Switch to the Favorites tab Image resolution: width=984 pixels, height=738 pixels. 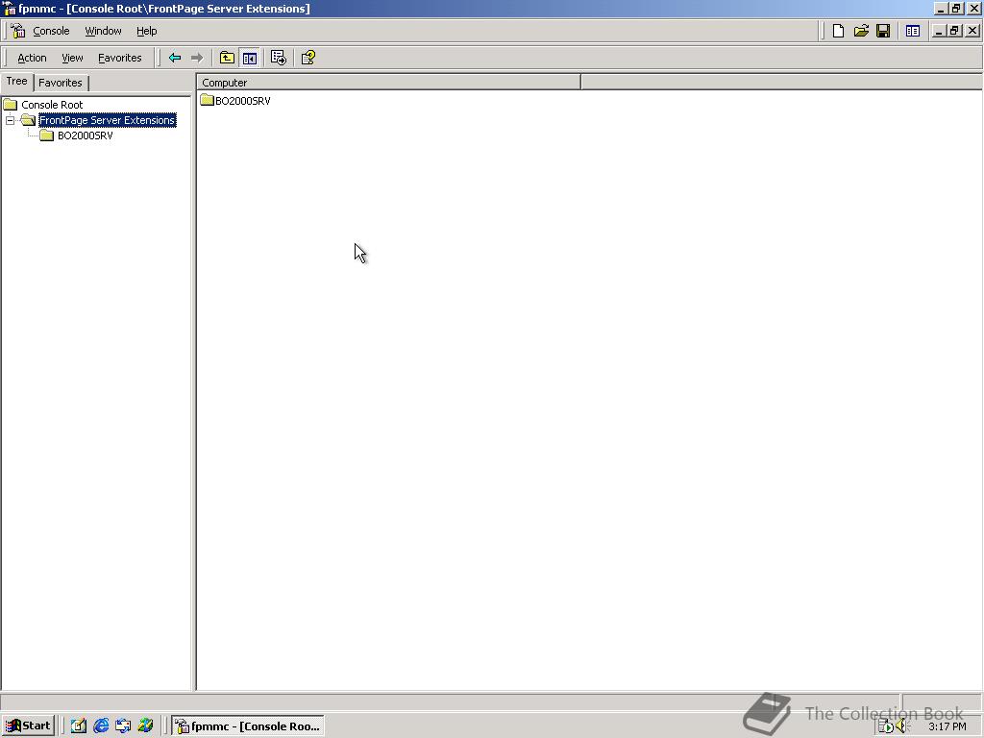point(61,83)
